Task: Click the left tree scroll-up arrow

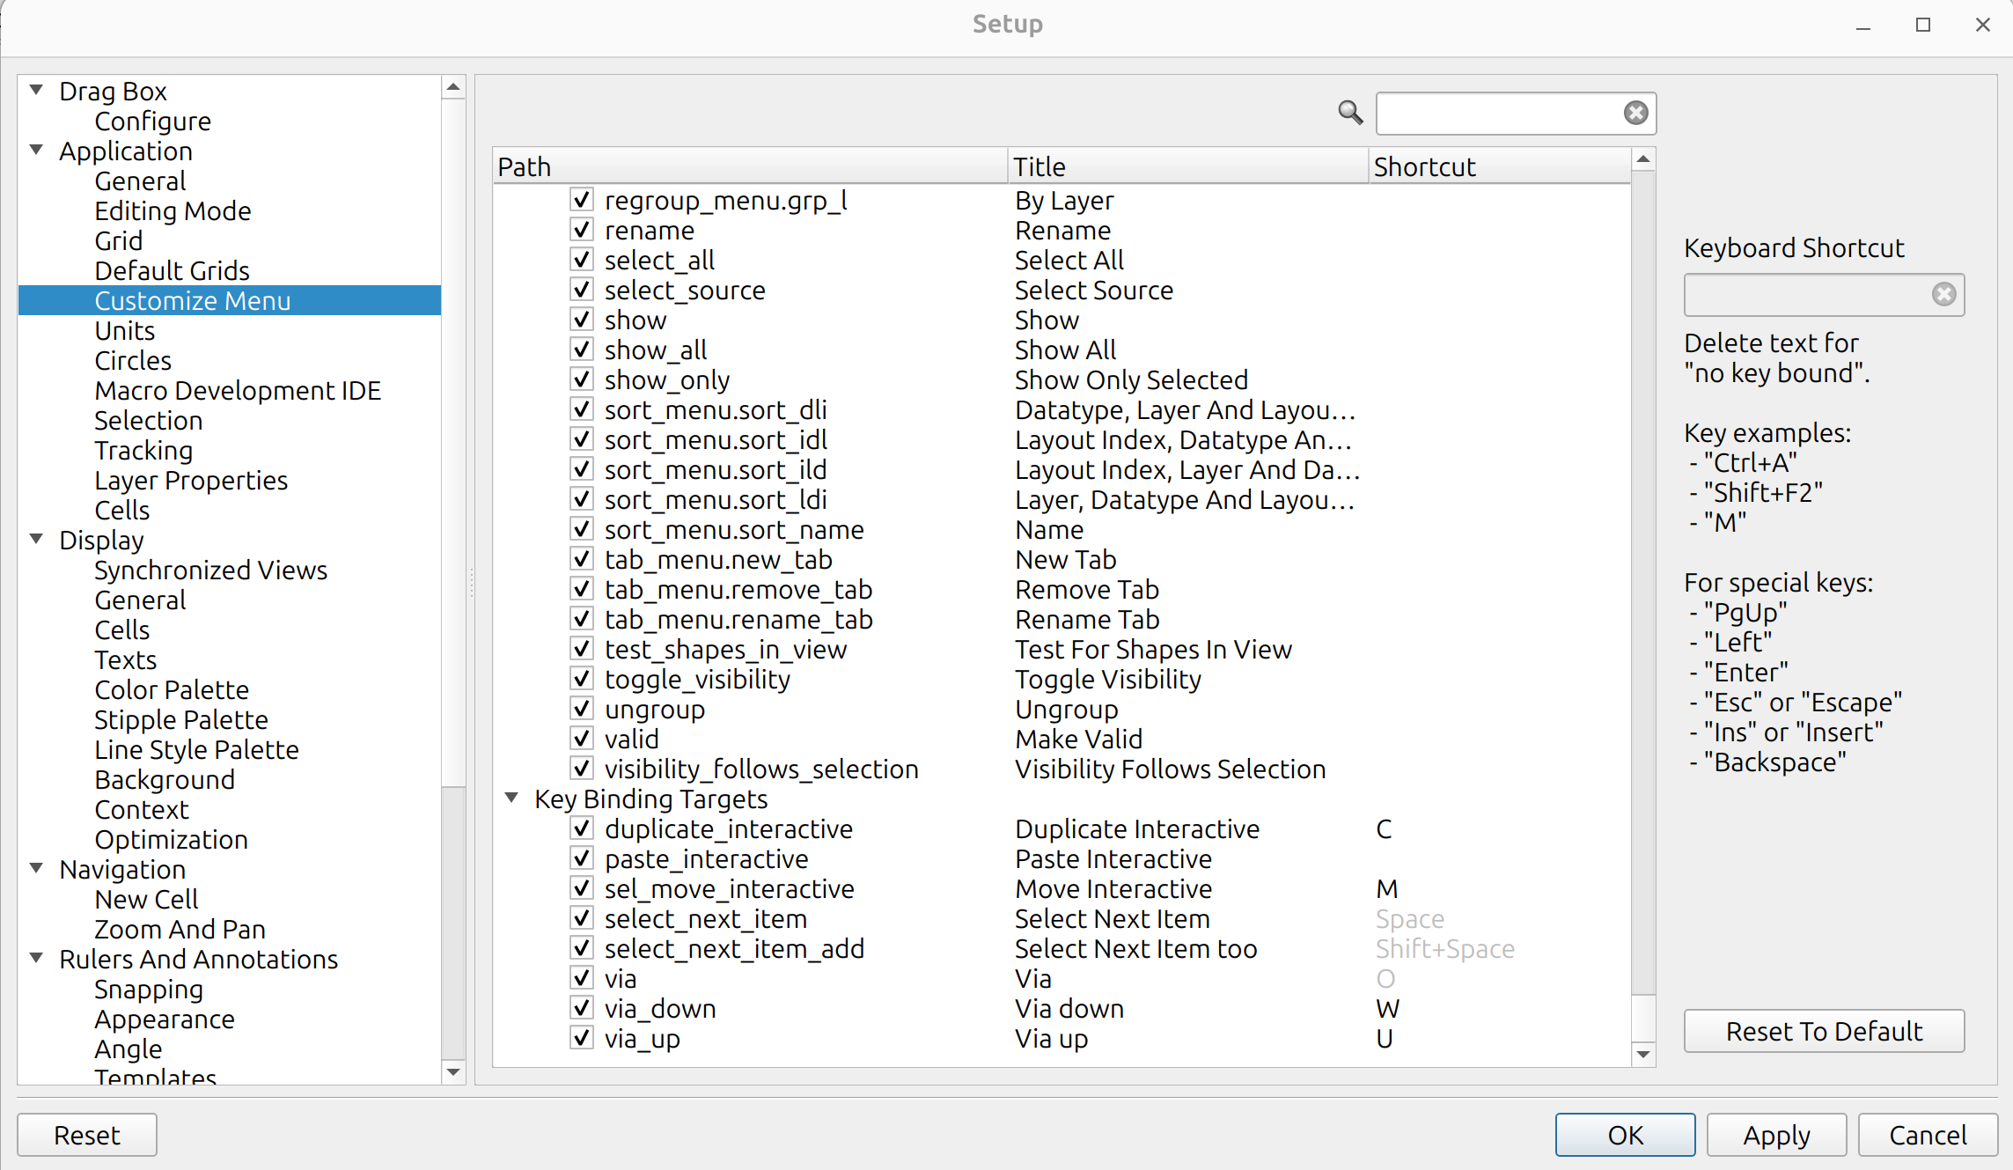Action: tap(453, 87)
